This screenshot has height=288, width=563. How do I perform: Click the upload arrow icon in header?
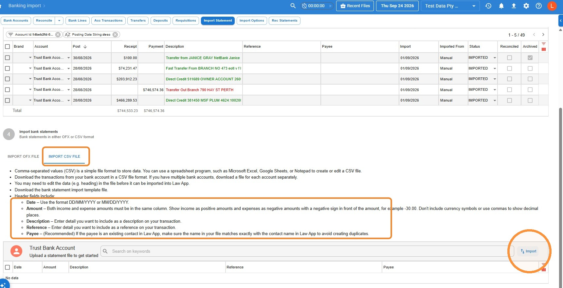(514, 6)
